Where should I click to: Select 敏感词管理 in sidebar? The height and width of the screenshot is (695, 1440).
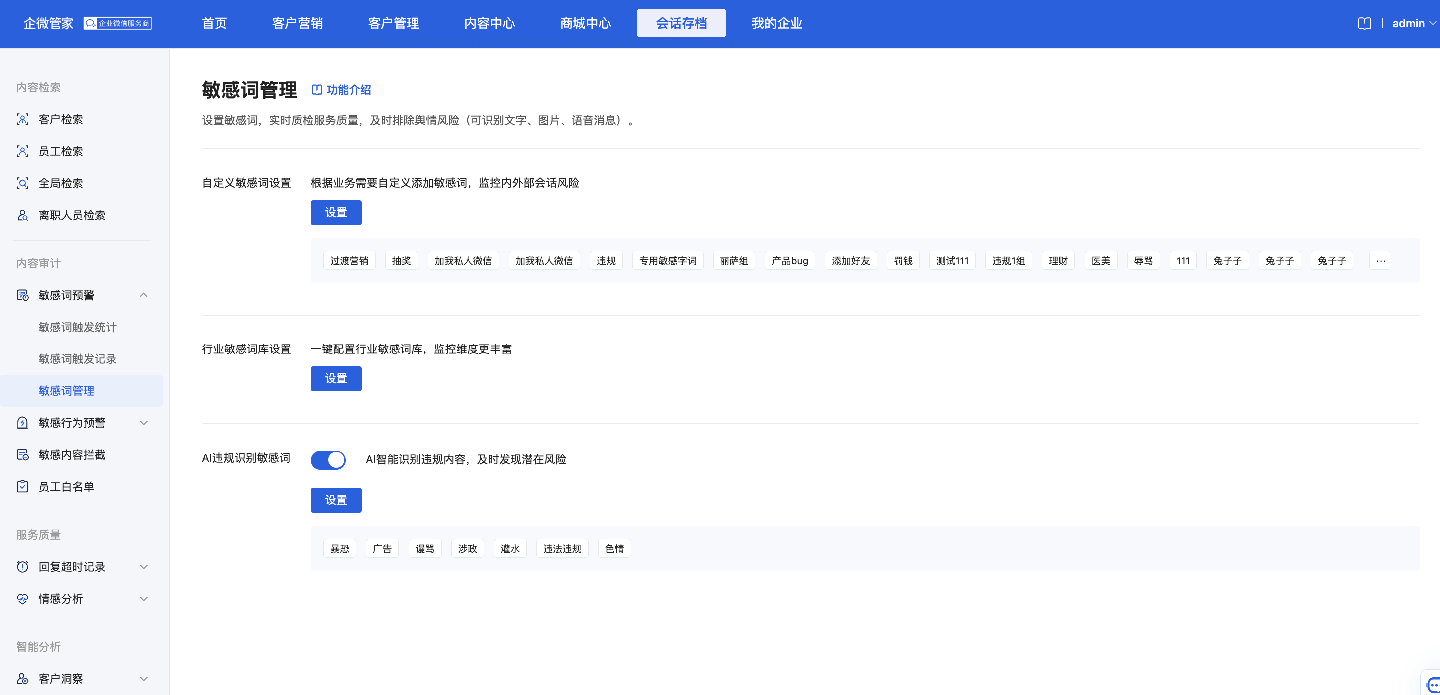point(82,390)
